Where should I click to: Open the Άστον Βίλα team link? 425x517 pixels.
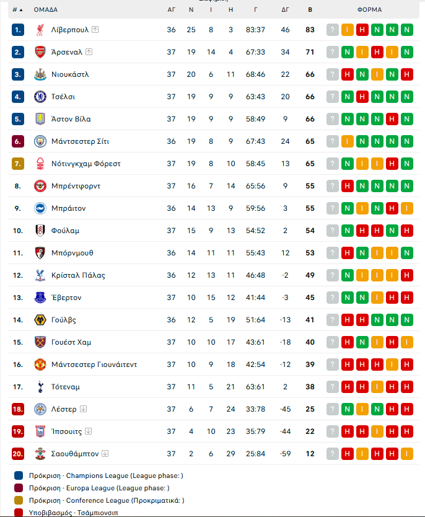click(72, 119)
